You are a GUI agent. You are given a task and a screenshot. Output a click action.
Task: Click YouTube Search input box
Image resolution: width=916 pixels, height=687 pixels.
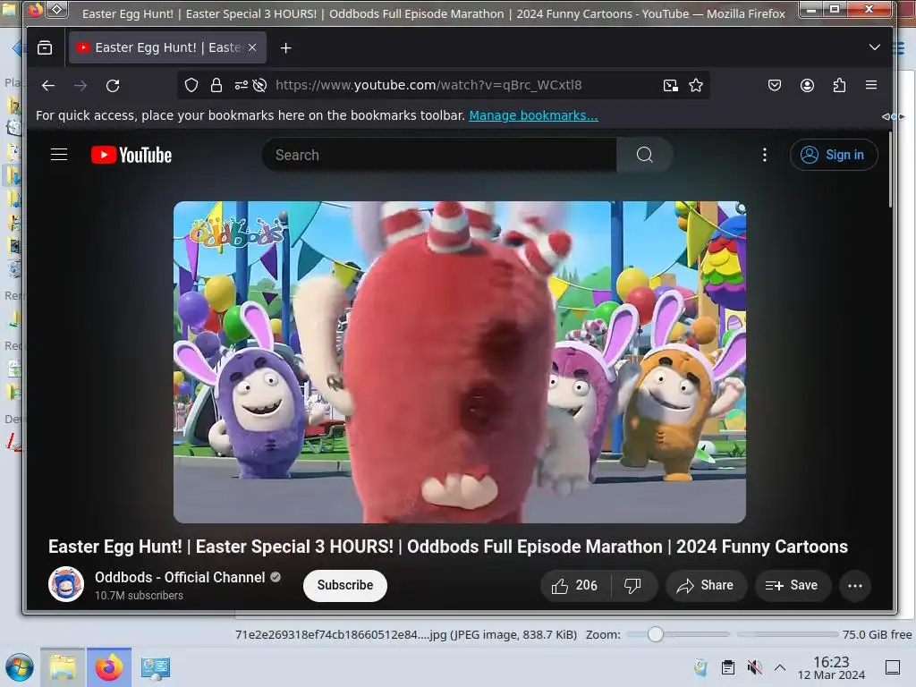click(439, 155)
